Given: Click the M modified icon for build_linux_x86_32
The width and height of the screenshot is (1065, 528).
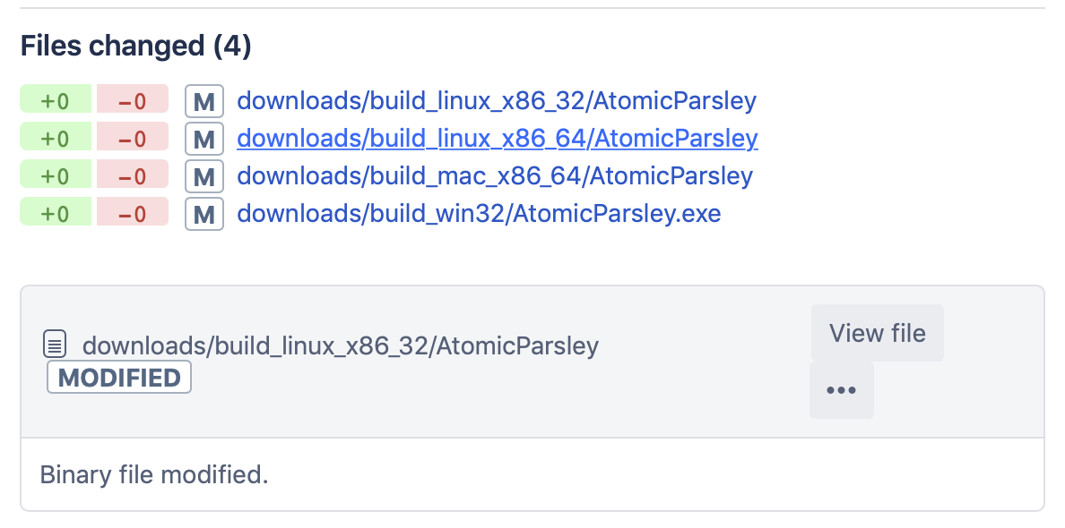Looking at the screenshot, I should pos(203,101).
